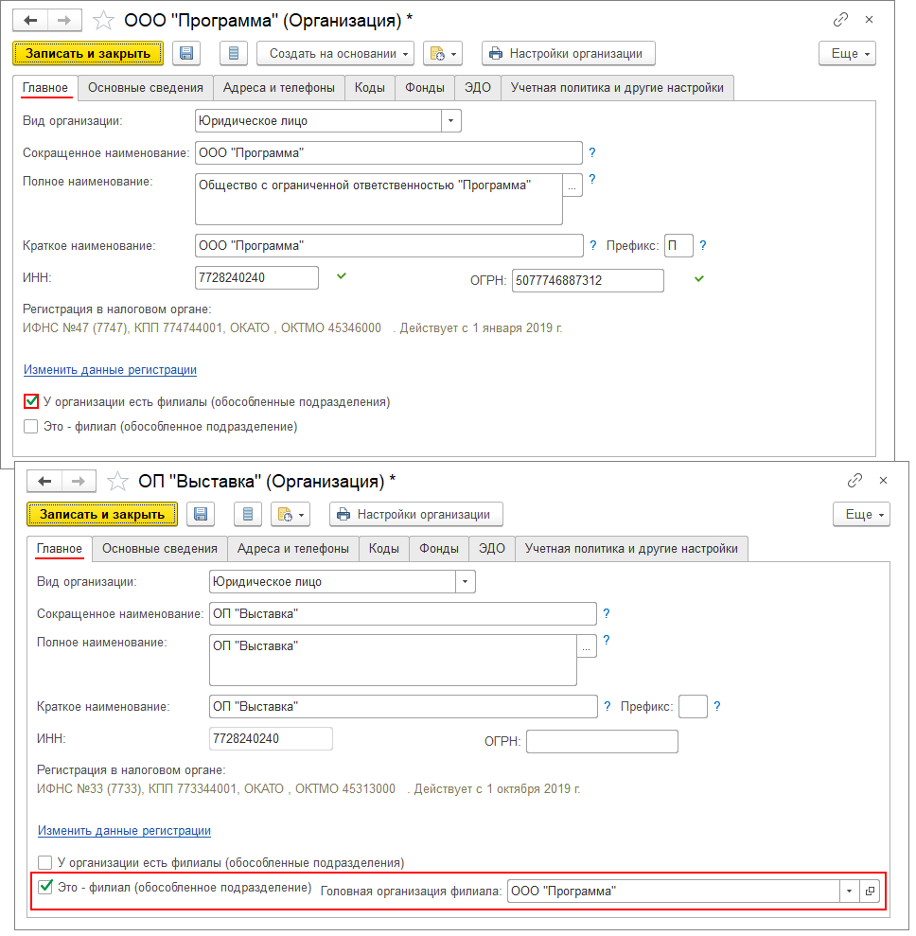This screenshot has width=916, height=936.
Task: Switch to 'Основные сведения' tab in ООО "Программа"
Action: coord(146,88)
